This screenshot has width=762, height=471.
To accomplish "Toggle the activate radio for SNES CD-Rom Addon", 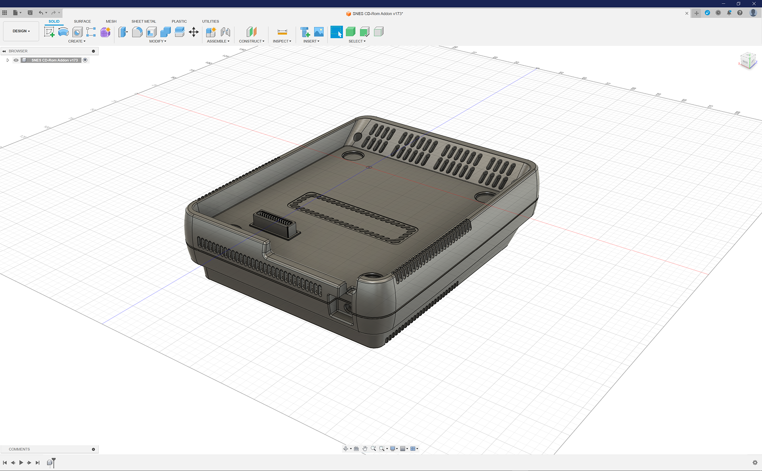I will coord(85,60).
